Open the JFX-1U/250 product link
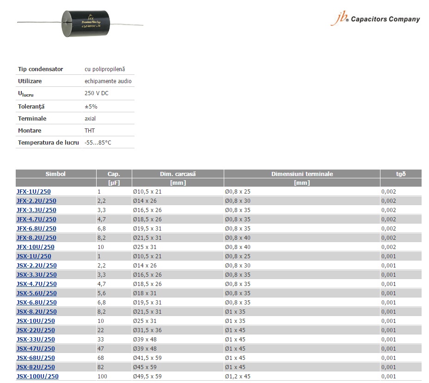The width and height of the screenshot is (429, 383). point(33,191)
